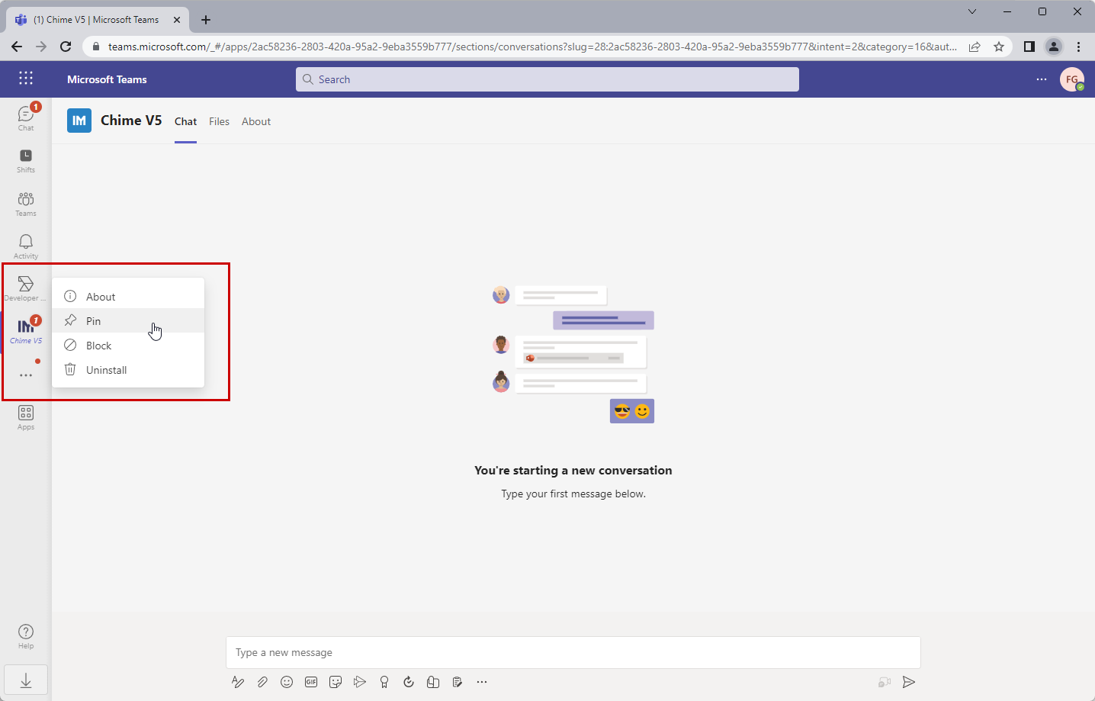The height and width of the screenshot is (701, 1095).
Task: Focus the Type a new message field
Action: pos(573,652)
